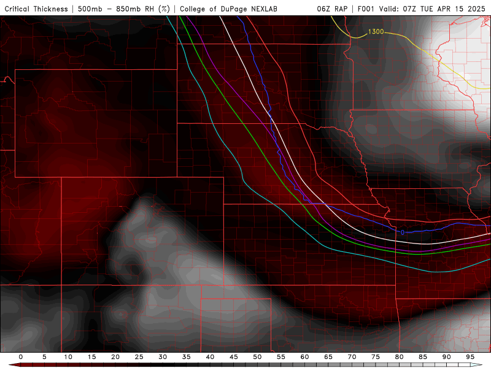The width and height of the screenshot is (491, 368).
Task: Click the colorbar tick label "45"
Action: tap(234, 357)
